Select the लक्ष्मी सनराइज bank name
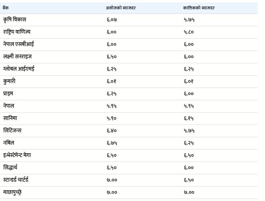The height and width of the screenshot is (201, 265). pos(17,56)
